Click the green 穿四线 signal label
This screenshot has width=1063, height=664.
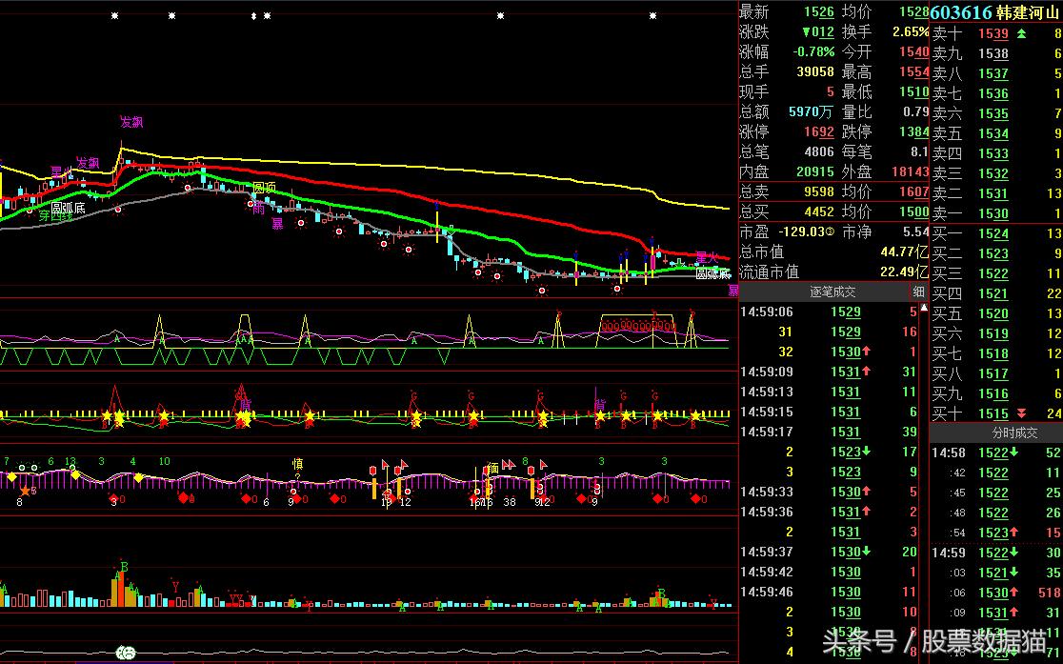click(x=55, y=215)
